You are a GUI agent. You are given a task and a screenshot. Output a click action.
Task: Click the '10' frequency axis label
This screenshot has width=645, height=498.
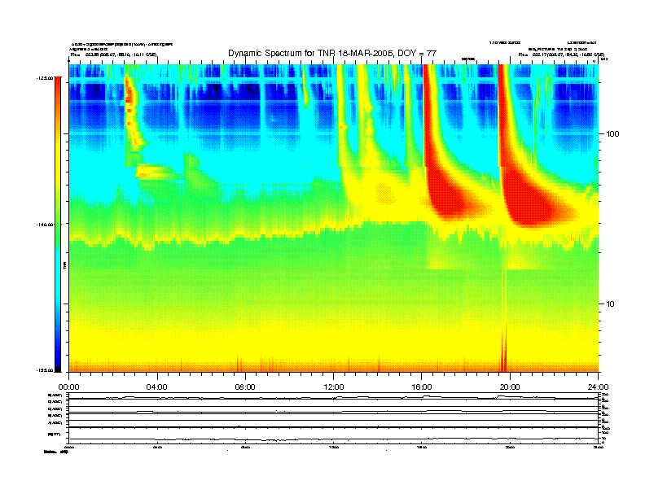(610, 304)
